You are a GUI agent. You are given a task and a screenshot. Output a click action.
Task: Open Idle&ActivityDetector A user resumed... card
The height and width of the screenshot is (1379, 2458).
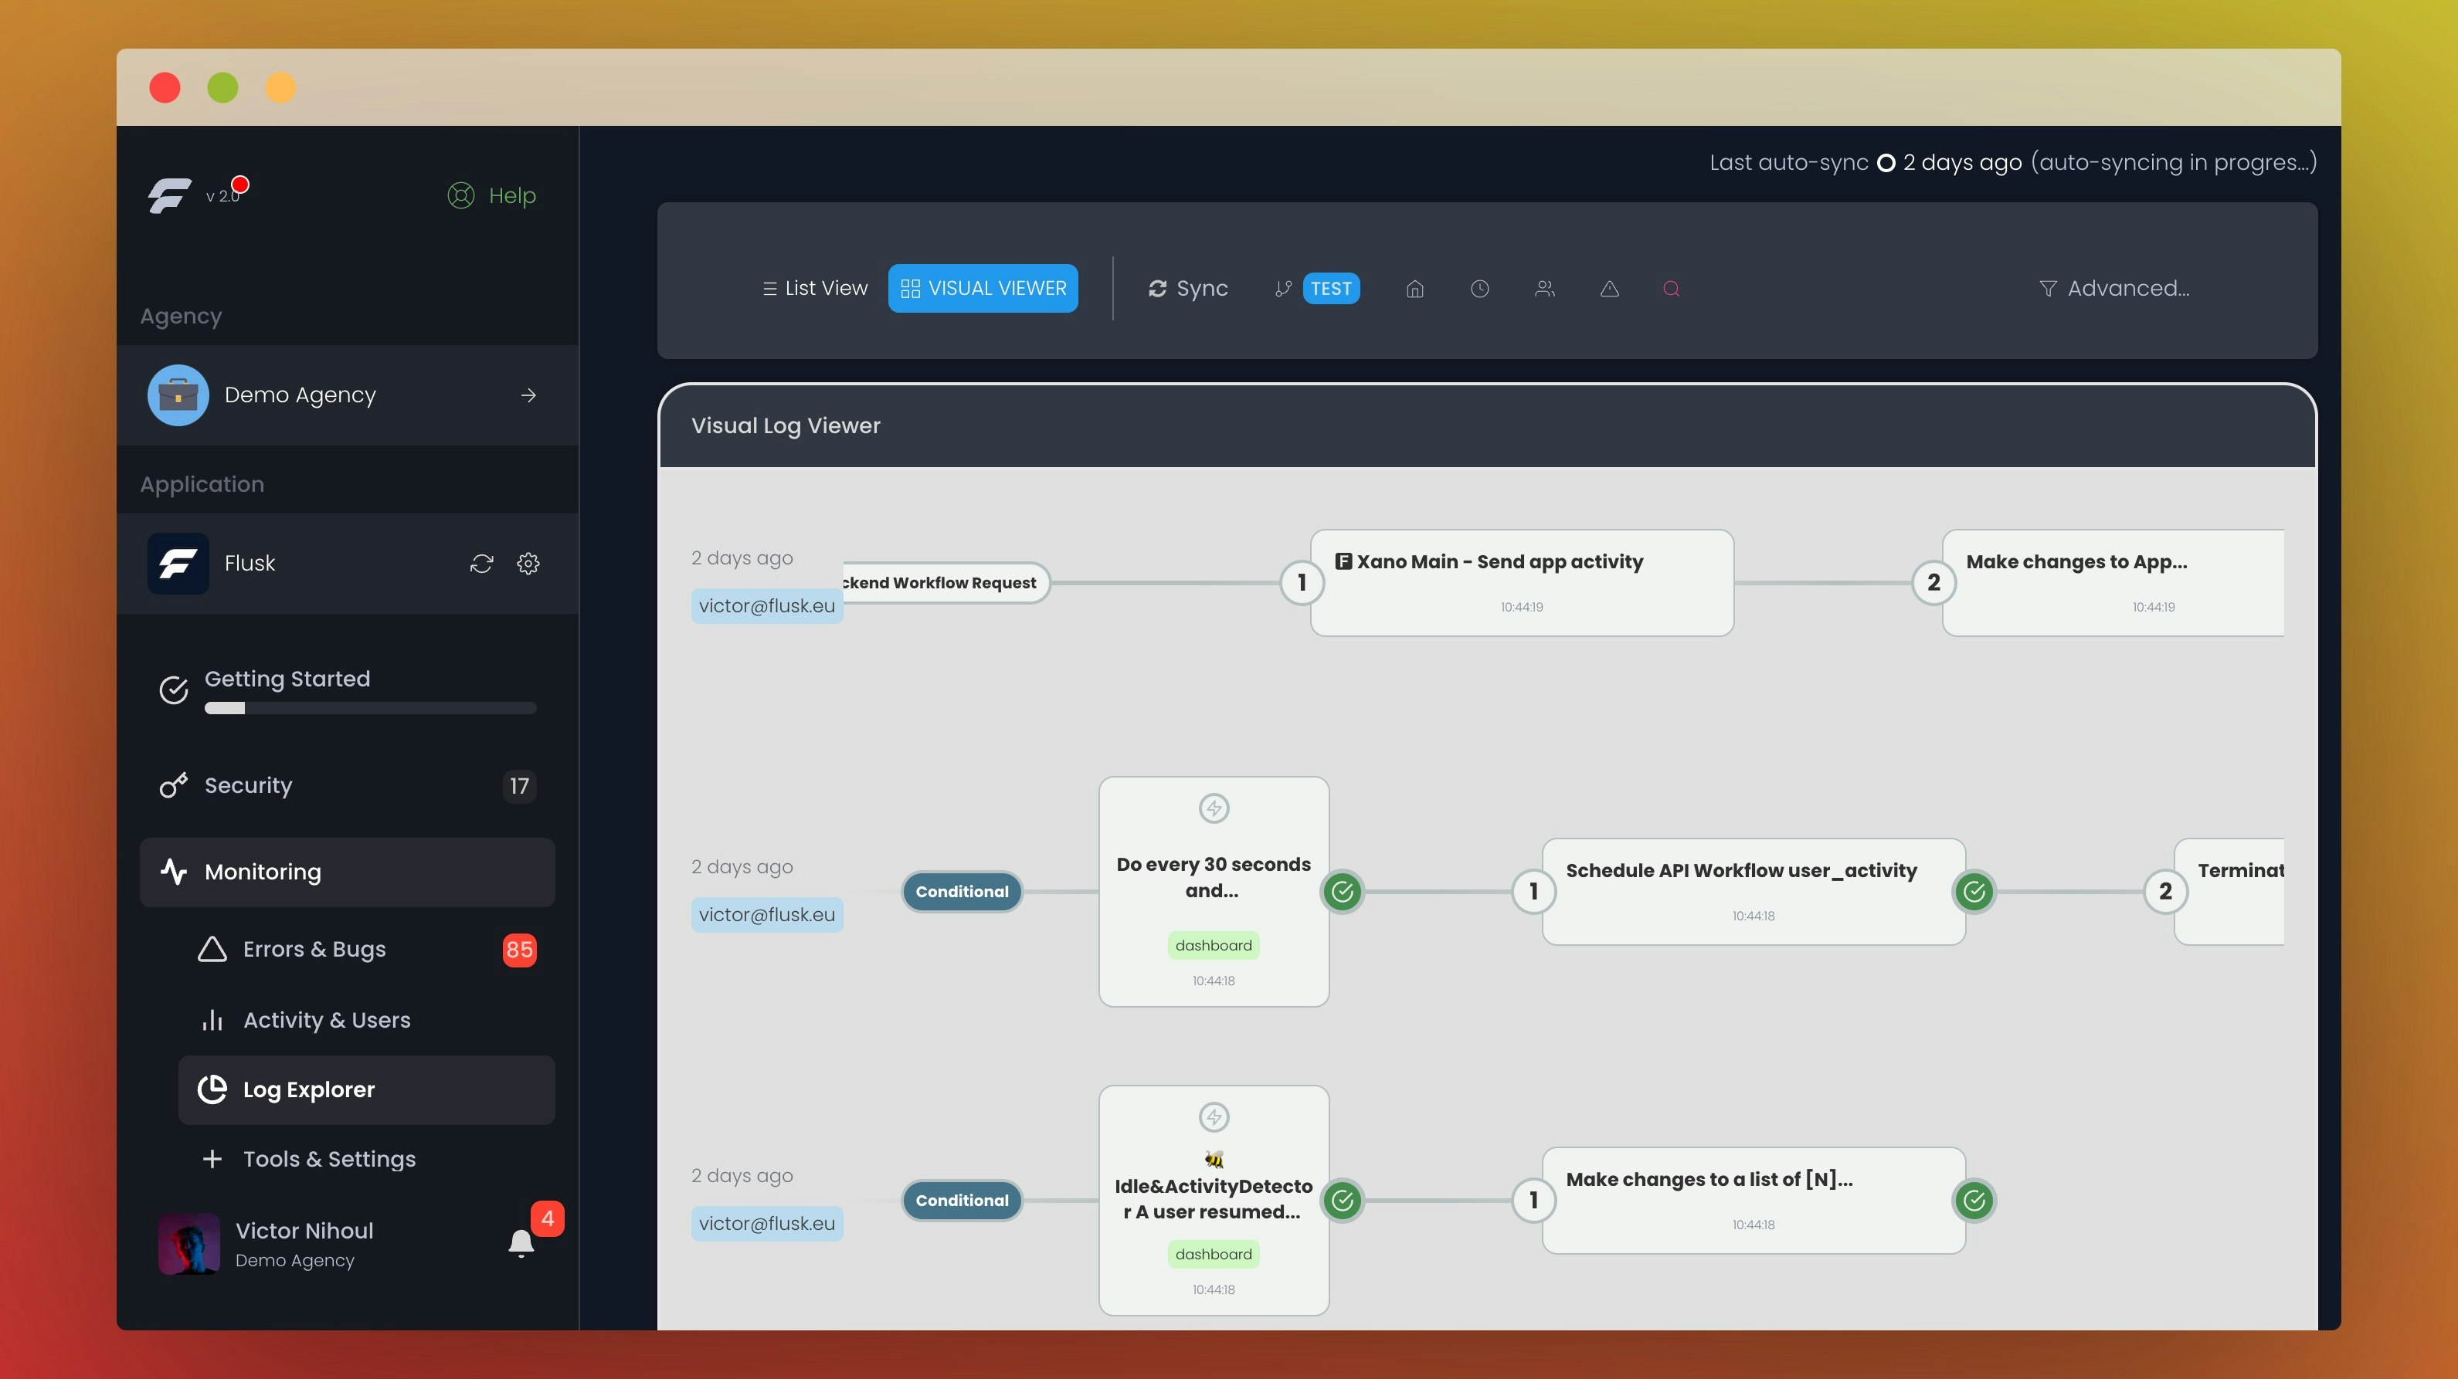[x=1214, y=1201]
